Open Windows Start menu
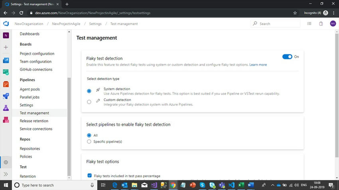The height and width of the screenshot is (190, 339). point(6,185)
